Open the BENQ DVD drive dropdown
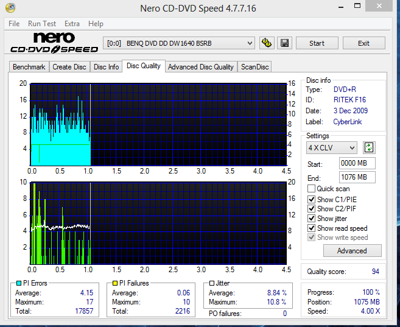 [179, 43]
